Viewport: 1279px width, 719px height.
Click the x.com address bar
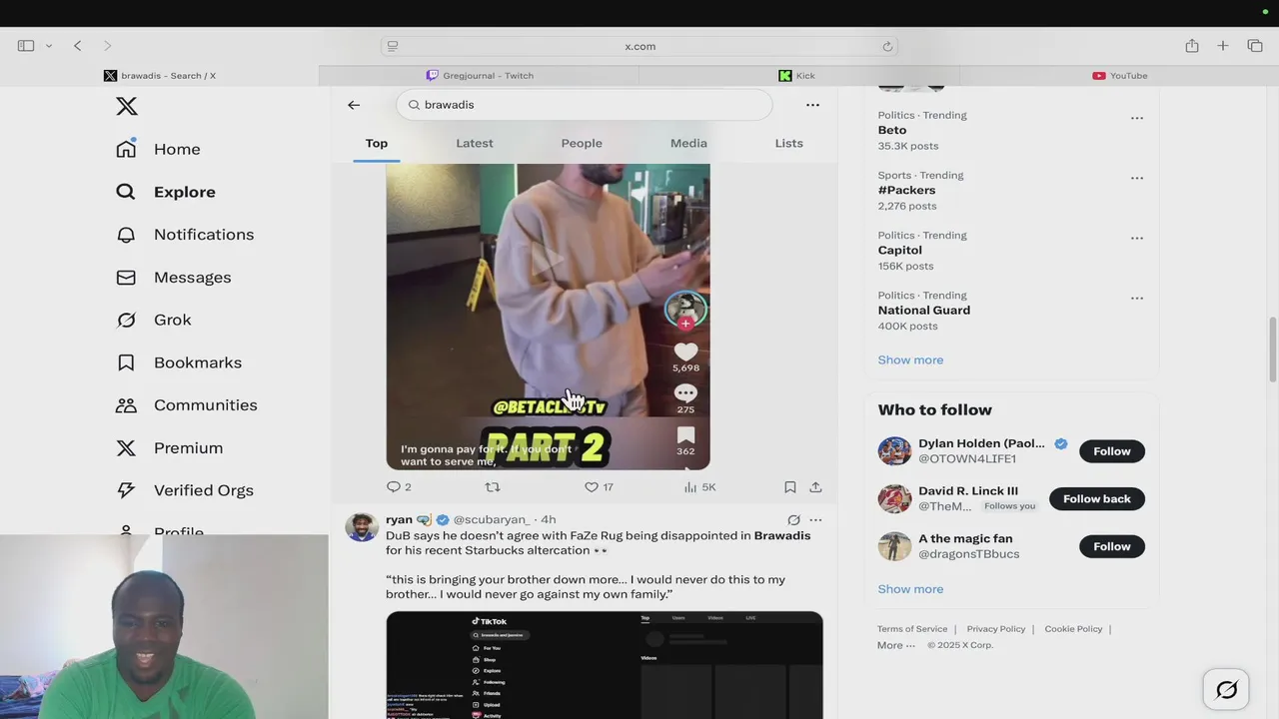coord(639,46)
